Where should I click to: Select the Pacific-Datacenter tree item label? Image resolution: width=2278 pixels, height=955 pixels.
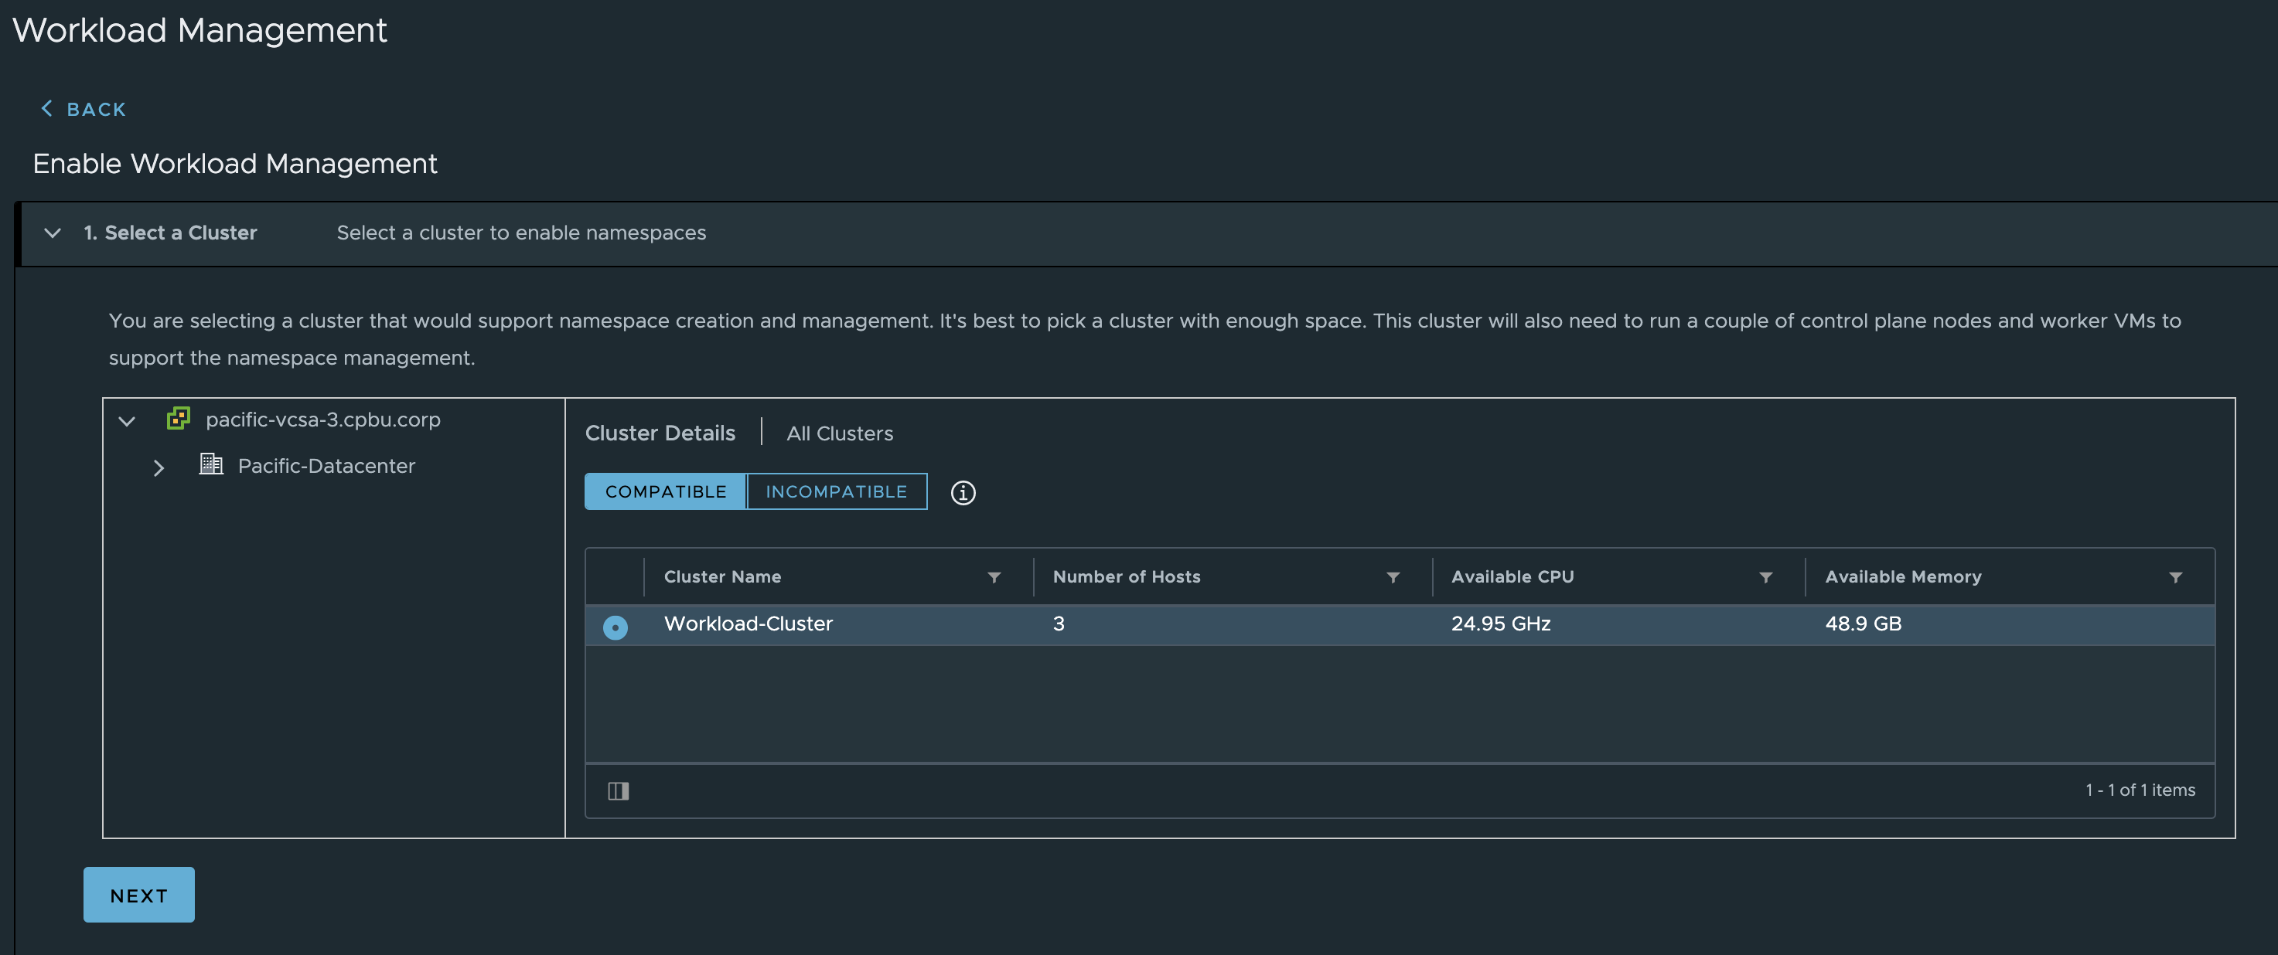[x=326, y=466]
